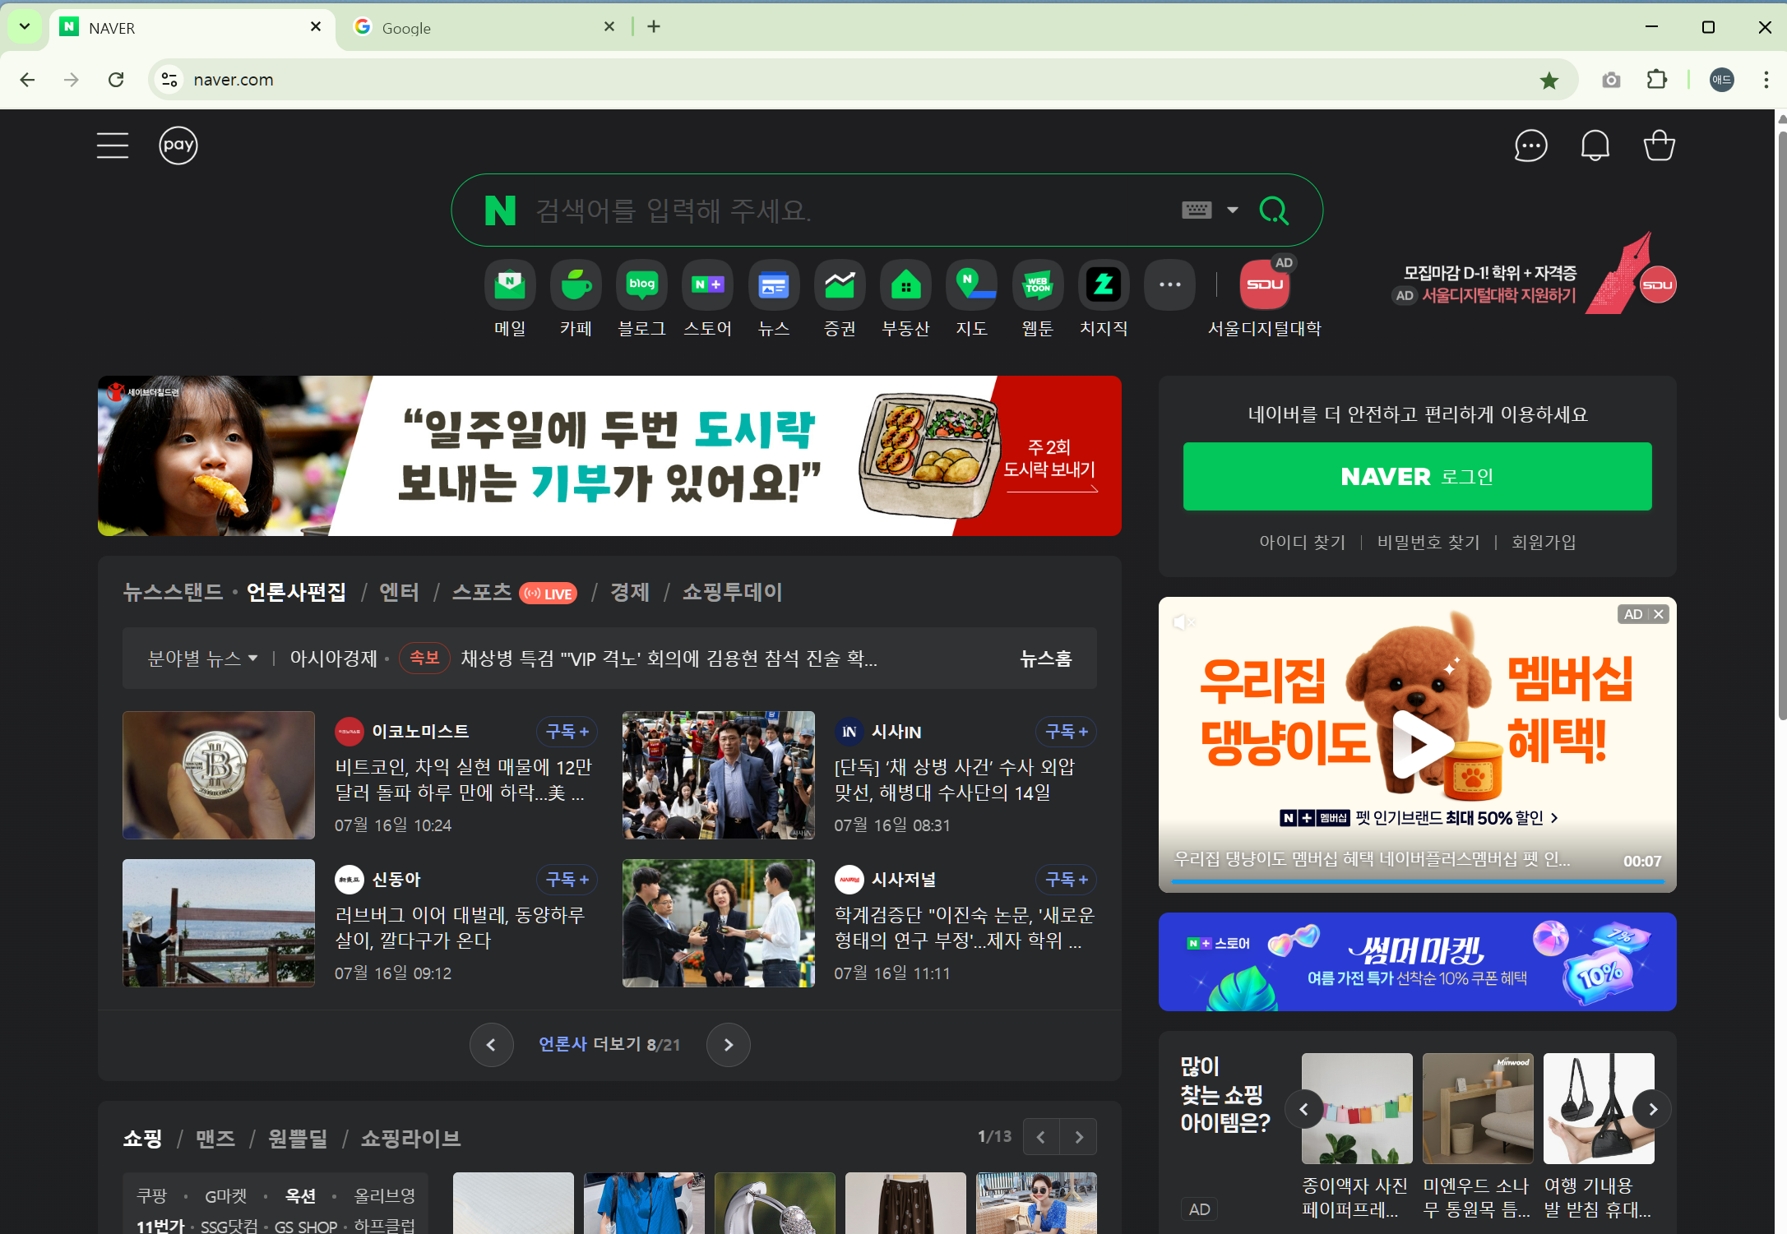Image resolution: width=1787 pixels, height=1234 pixels.
Task: Play the pet membership video ad
Action: pos(1417,743)
